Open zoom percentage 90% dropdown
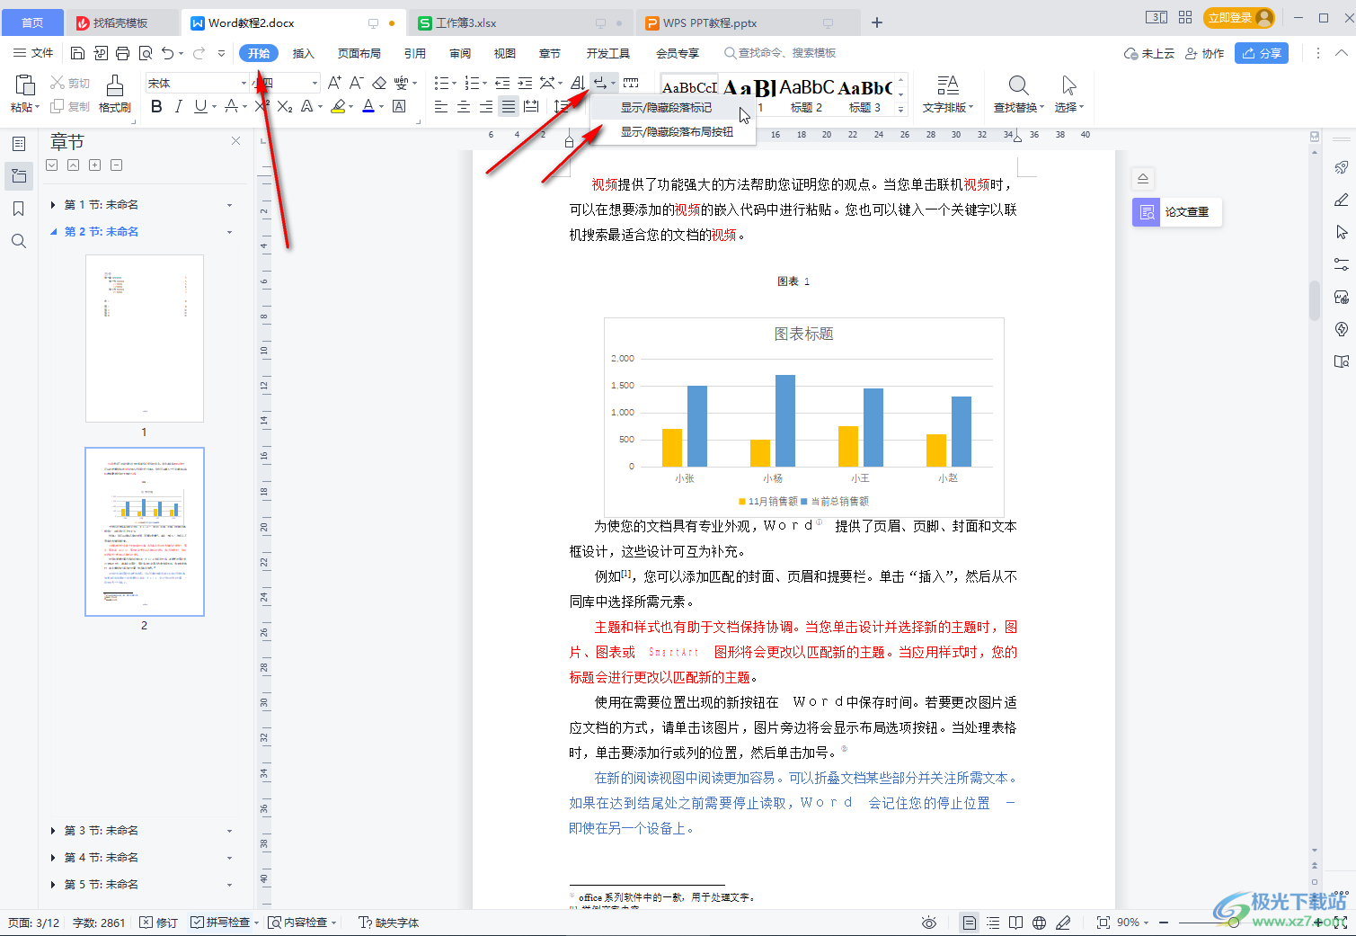 1134,923
